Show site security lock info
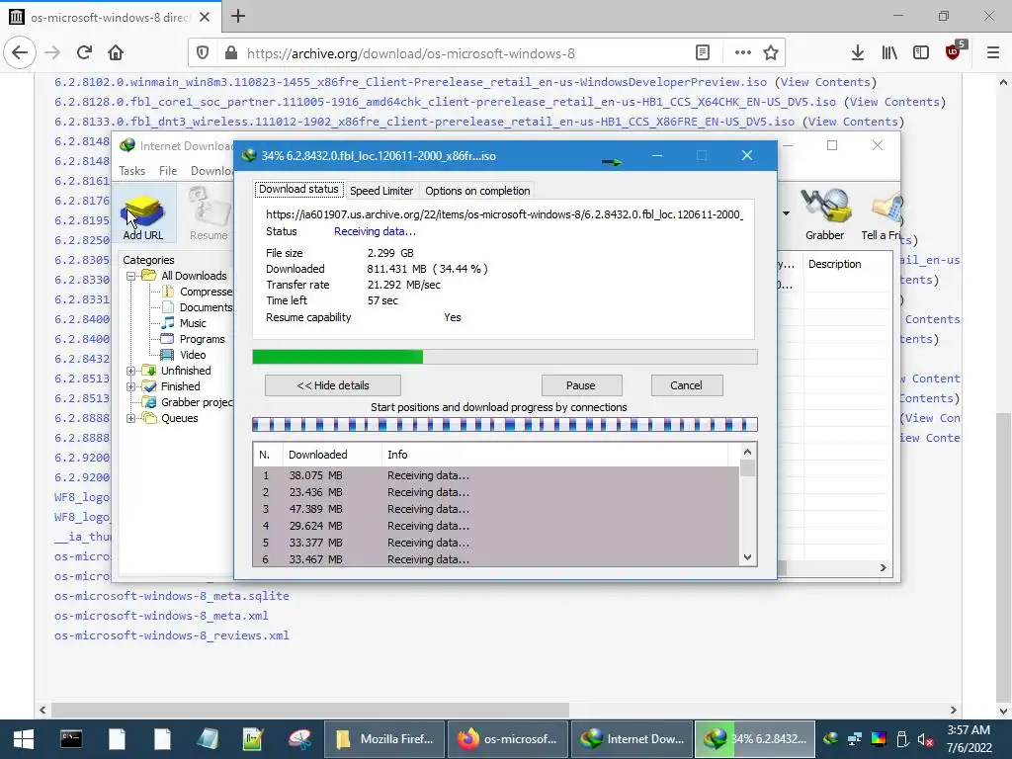The image size is (1012, 759). tap(231, 53)
